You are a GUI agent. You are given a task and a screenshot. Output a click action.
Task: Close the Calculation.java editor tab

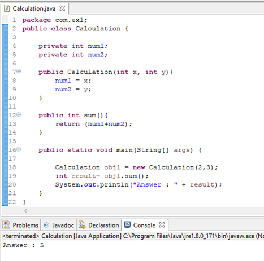[x=62, y=8]
